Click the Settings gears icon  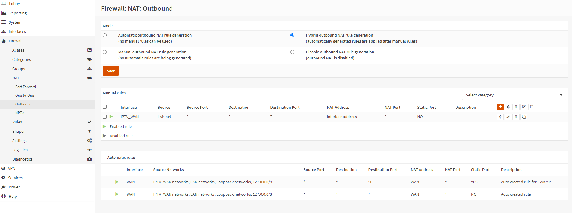tap(90, 141)
